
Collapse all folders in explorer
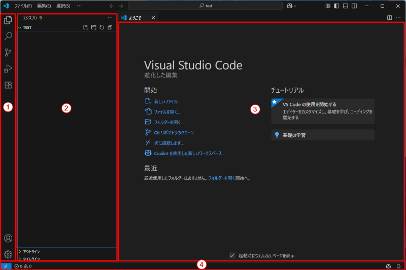pos(110,27)
